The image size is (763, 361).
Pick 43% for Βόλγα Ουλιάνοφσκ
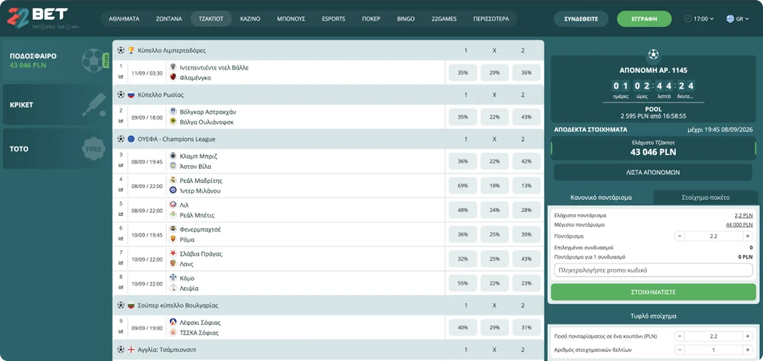pos(526,117)
